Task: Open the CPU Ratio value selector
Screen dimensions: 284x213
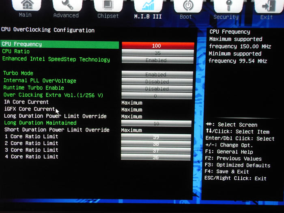Action: tap(158, 53)
